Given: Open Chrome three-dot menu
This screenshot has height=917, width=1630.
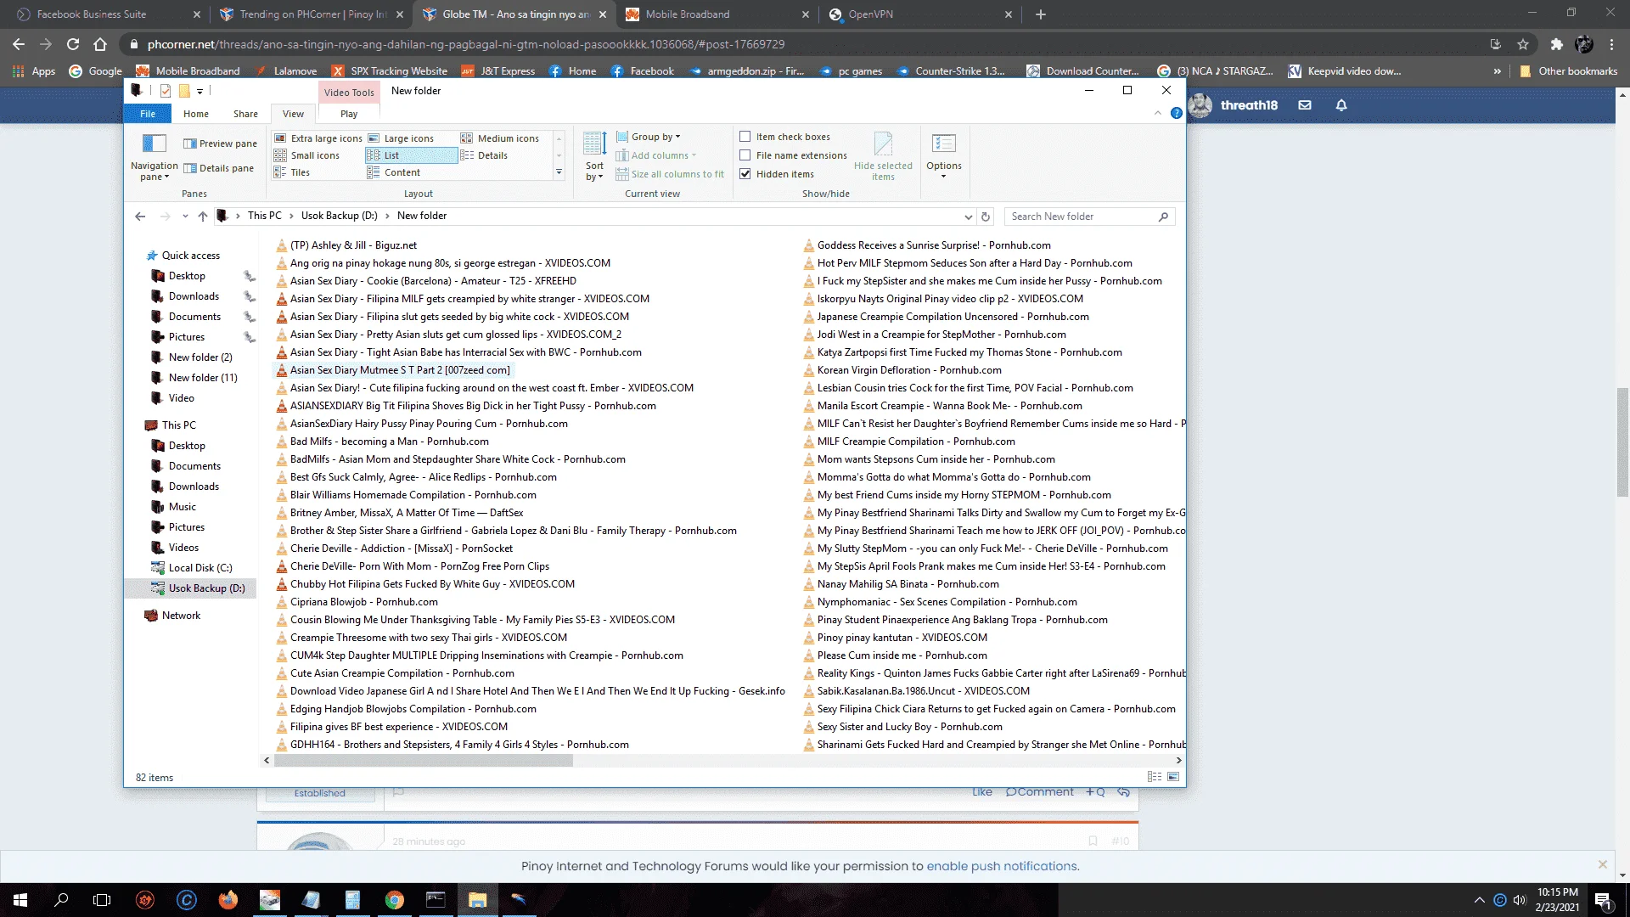Looking at the screenshot, I should pyautogui.click(x=1612, y=44).
